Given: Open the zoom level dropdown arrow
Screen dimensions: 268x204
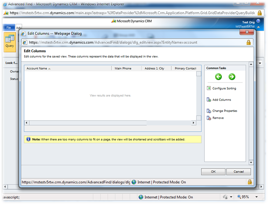Looking at the screenshot, I should click(256, 197).
